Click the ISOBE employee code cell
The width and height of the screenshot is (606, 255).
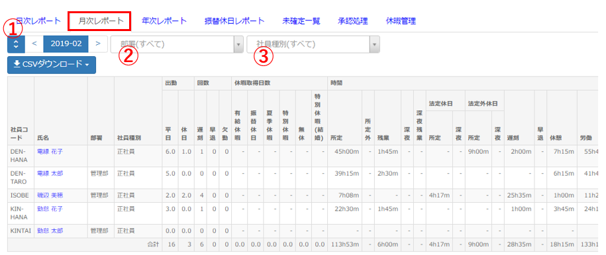21,196
